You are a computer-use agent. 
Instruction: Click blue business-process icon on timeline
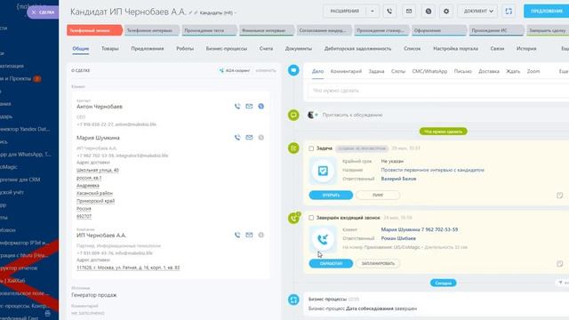click(x=293, y=300)
